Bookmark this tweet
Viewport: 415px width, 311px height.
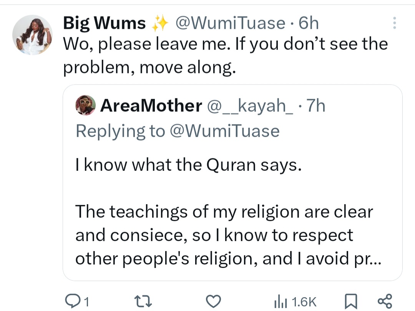tap(350, 301)
